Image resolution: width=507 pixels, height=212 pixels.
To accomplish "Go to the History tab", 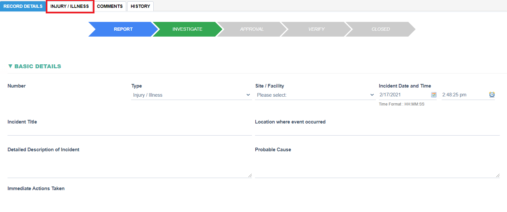I will 140,6.
